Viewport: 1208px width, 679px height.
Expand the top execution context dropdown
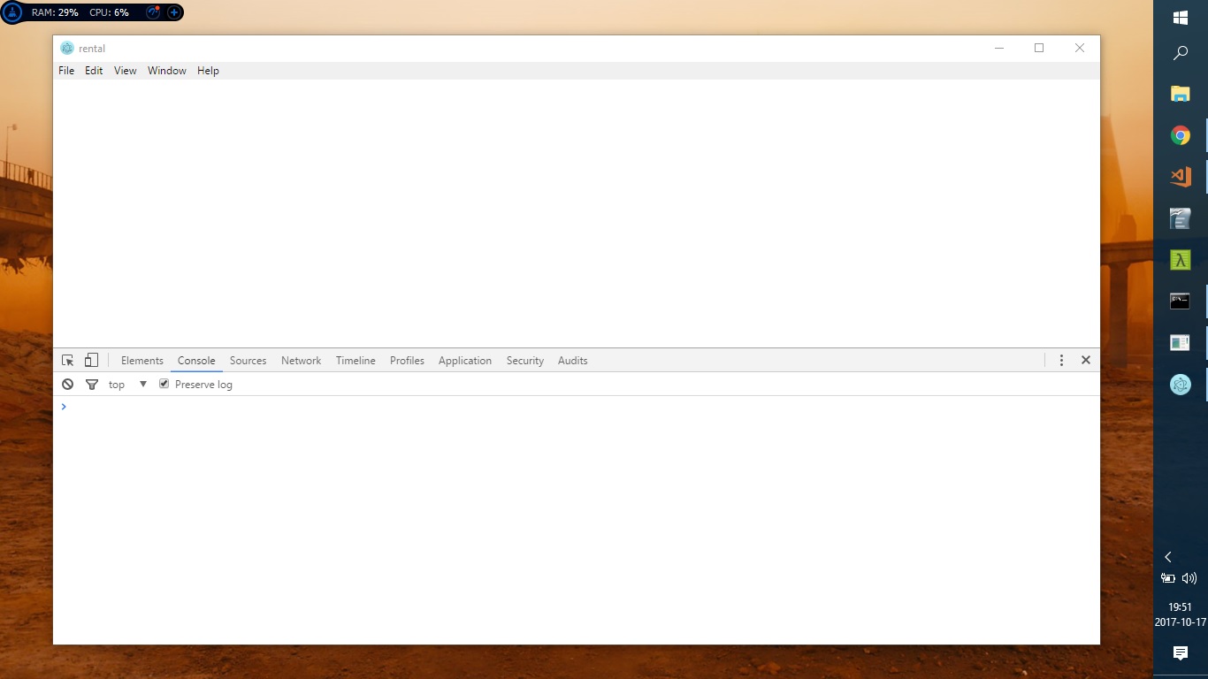128,385
